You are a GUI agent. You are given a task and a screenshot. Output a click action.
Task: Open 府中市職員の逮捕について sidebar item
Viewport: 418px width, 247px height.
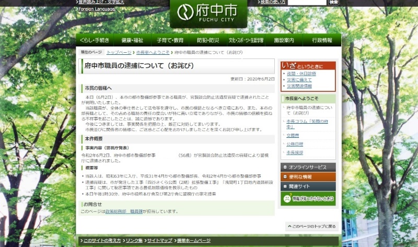[309, 110]
